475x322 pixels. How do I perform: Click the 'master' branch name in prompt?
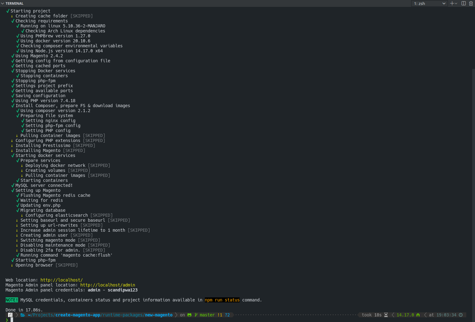[x=207, y=315]
